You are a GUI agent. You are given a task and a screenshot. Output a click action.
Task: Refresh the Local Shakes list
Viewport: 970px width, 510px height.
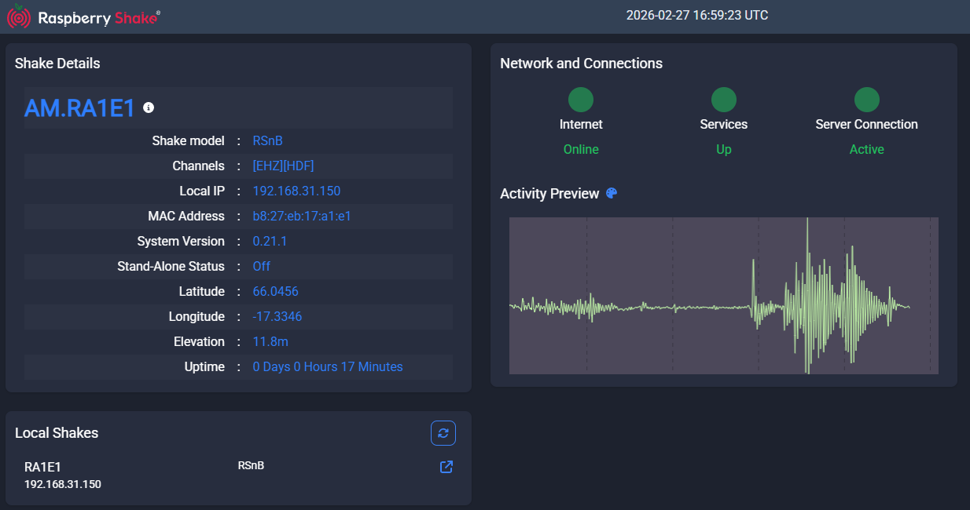pyautogui.click(x=443, y=433)
